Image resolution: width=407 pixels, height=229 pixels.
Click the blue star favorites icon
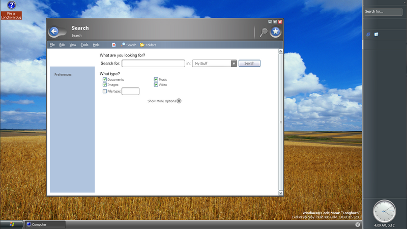275,32
